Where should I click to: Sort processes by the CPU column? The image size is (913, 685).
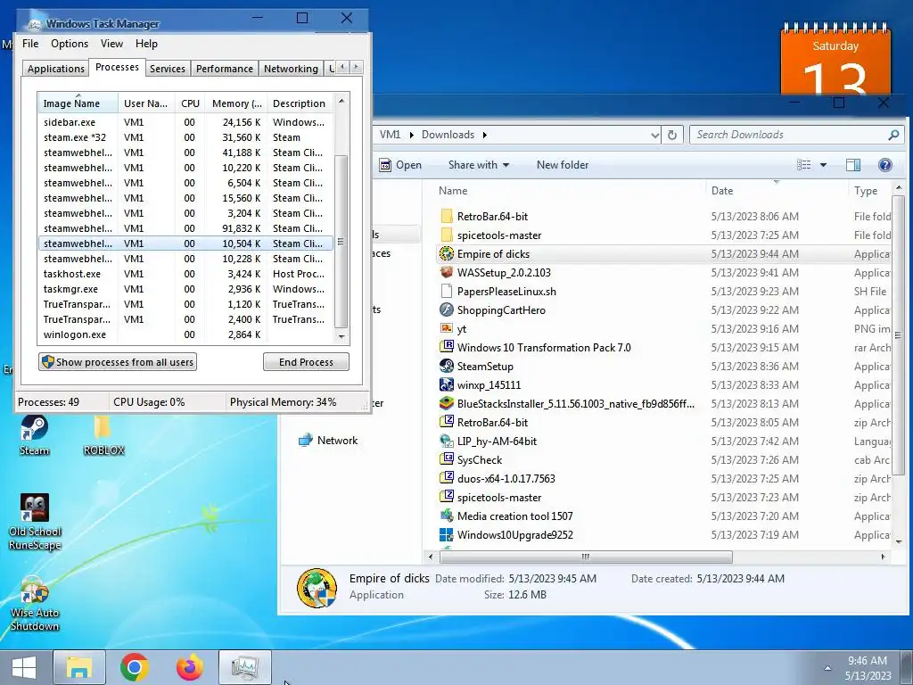pos(190,103)
